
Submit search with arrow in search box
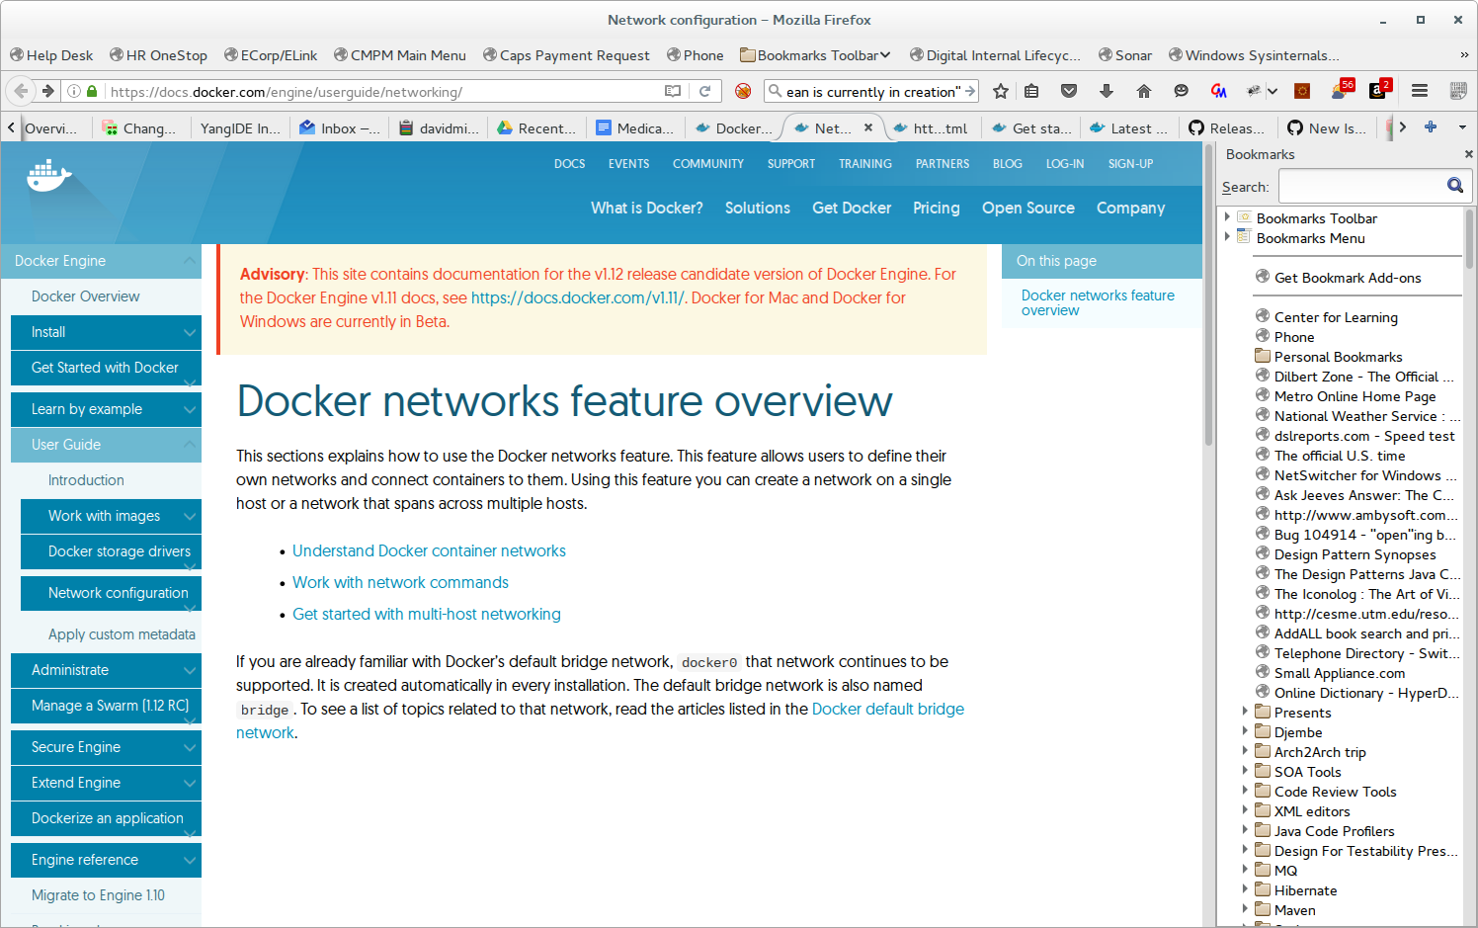(970, 91)
